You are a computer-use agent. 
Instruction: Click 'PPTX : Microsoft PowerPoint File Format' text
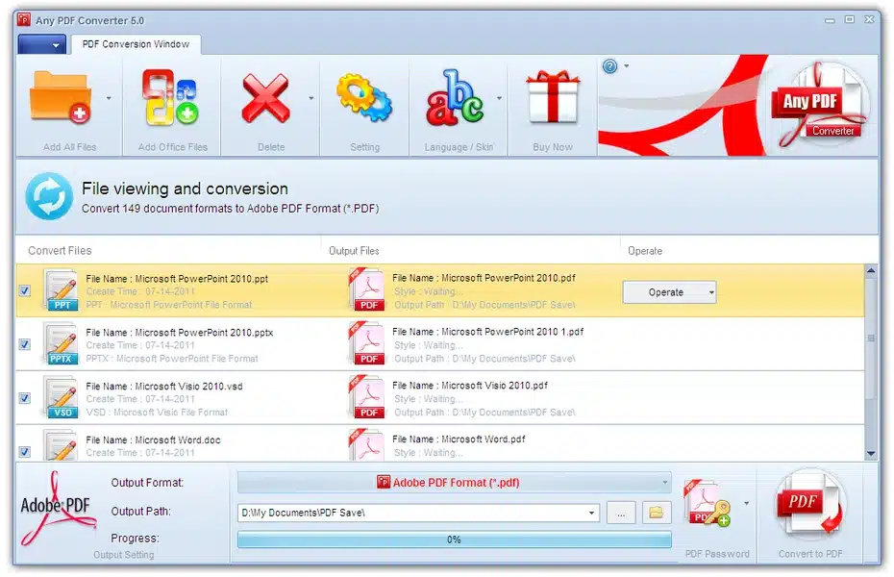(172, 359)
